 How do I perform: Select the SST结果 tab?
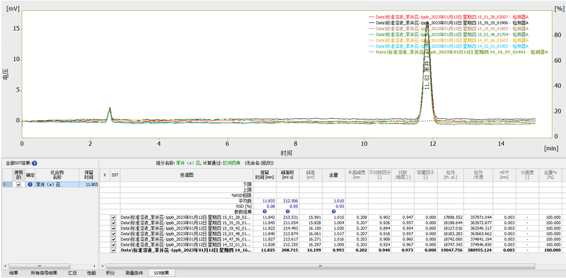[161, 273]
